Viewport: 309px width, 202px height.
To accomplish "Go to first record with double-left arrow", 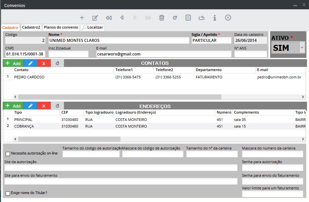I will point(109,18).
